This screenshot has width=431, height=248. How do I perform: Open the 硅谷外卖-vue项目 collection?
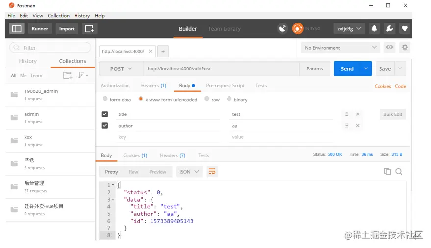(51, 209)
